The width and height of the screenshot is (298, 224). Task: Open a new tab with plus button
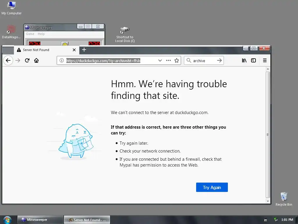tap(84, 50)
